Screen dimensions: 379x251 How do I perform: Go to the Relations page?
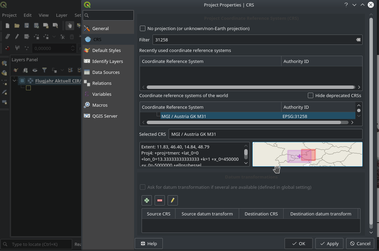[108, 83]
